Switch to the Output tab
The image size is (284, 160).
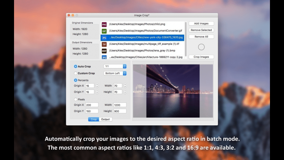click(105, 119)
